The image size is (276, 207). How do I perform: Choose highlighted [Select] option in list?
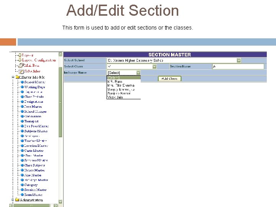[x=123, y=77]
